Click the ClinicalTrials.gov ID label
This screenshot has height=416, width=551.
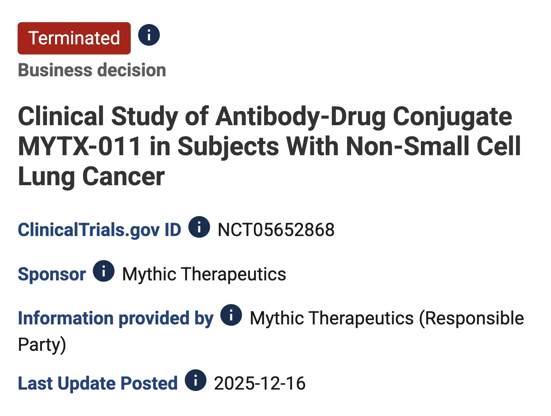click(x=99, y=230)
